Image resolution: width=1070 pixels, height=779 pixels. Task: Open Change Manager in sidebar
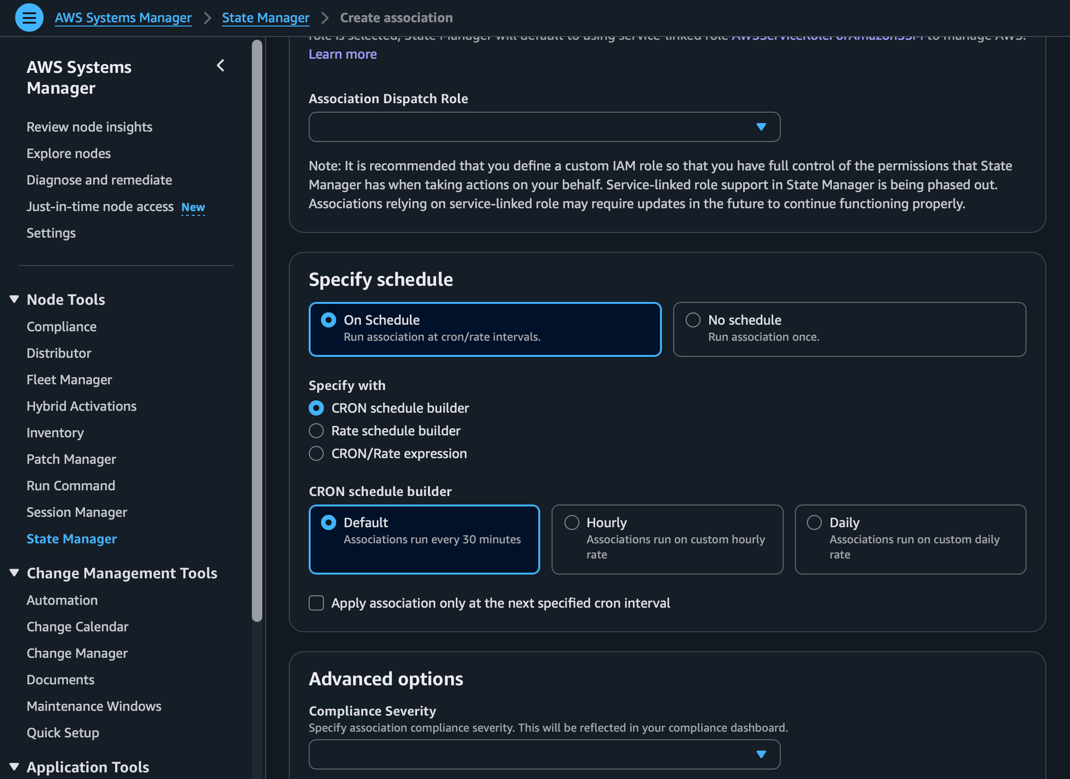coord(77,653)
